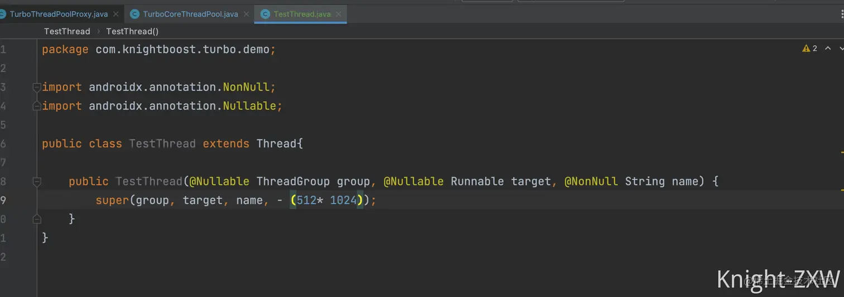This screenshot has width=844, height=297.
Task: Jump to next highlighted problem arrow
Action: (x=841, y=49)
